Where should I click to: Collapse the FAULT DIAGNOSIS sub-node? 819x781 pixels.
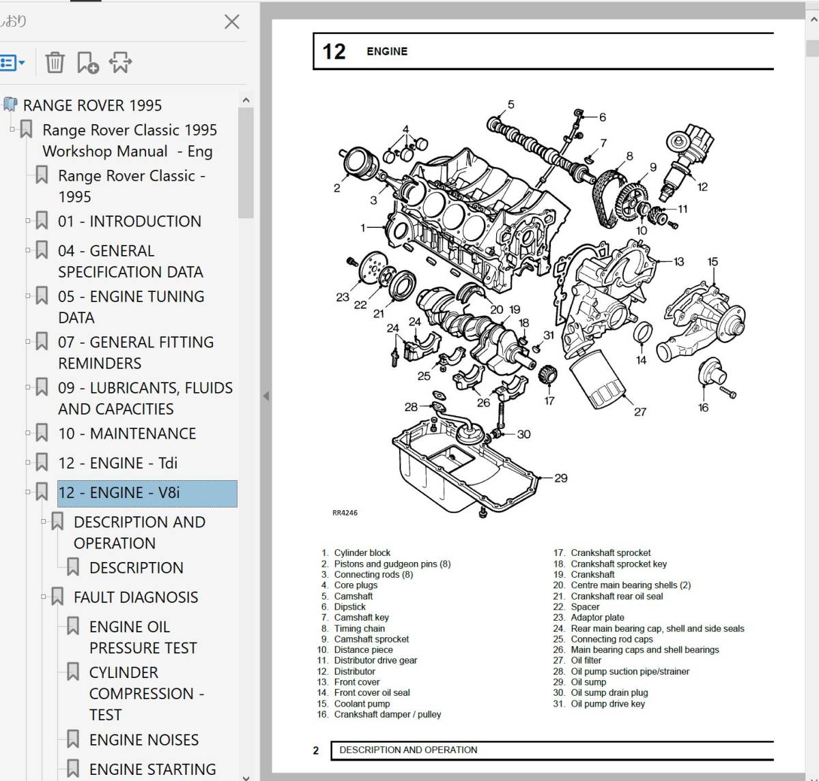point(44,596)
